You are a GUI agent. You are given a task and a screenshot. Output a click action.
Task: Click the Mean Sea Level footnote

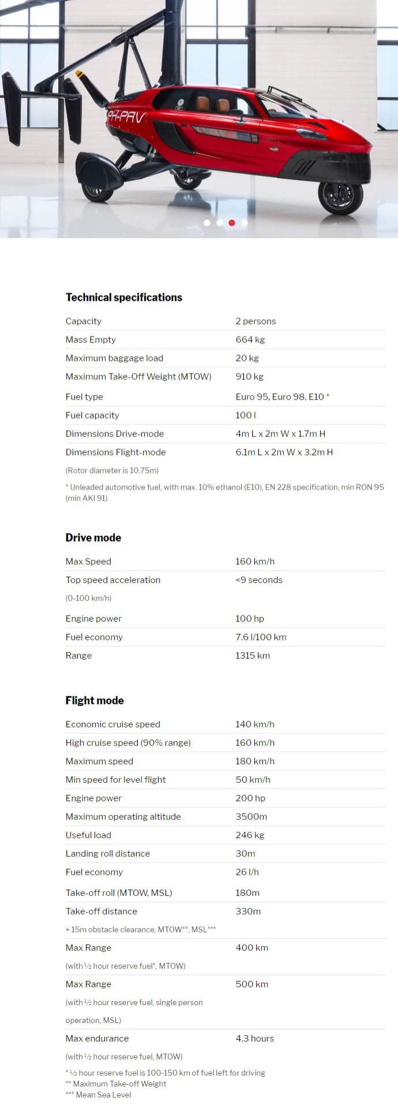[x=99, y=1095]
